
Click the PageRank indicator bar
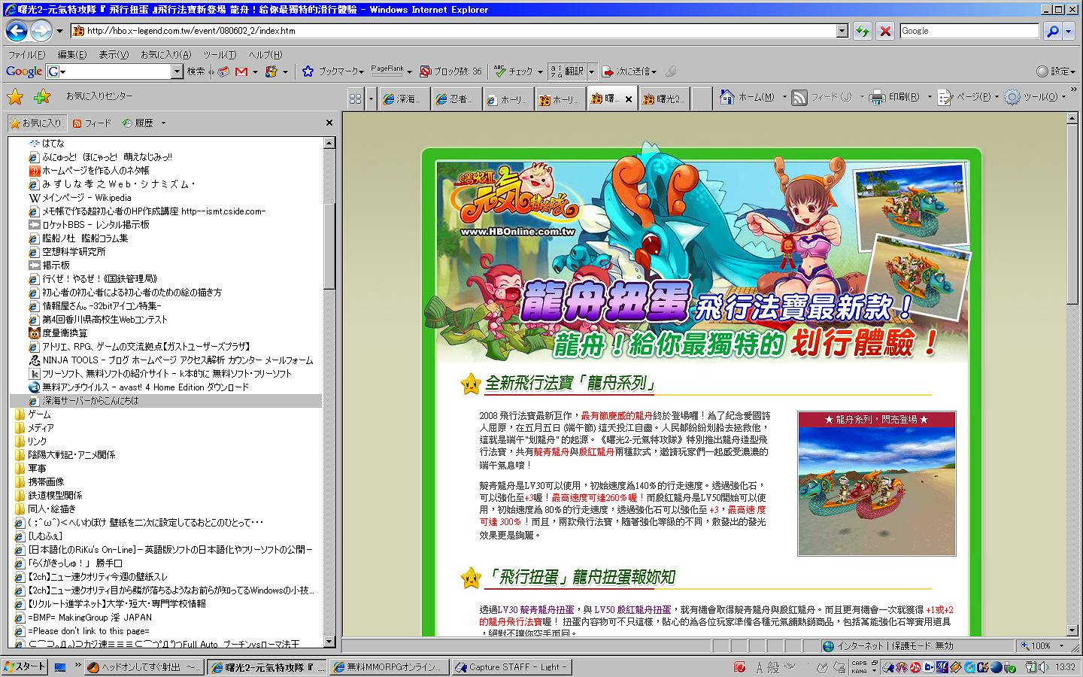[x=388, y=71]
